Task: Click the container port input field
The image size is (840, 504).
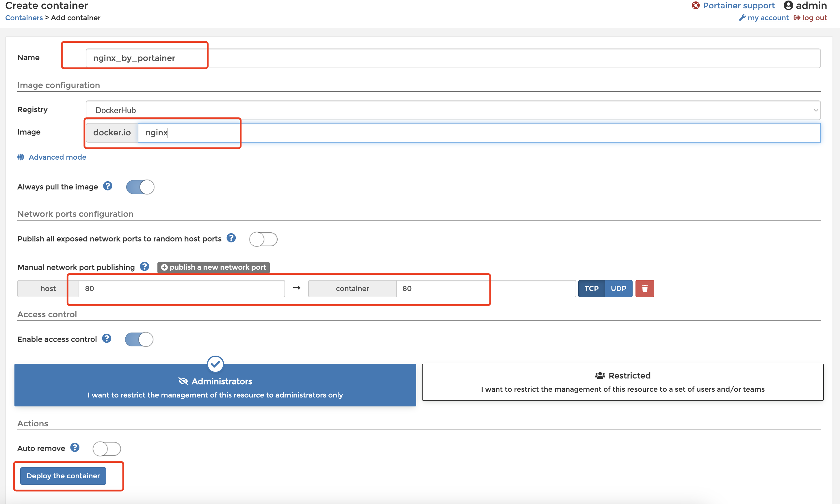Action: coord(486,289)
